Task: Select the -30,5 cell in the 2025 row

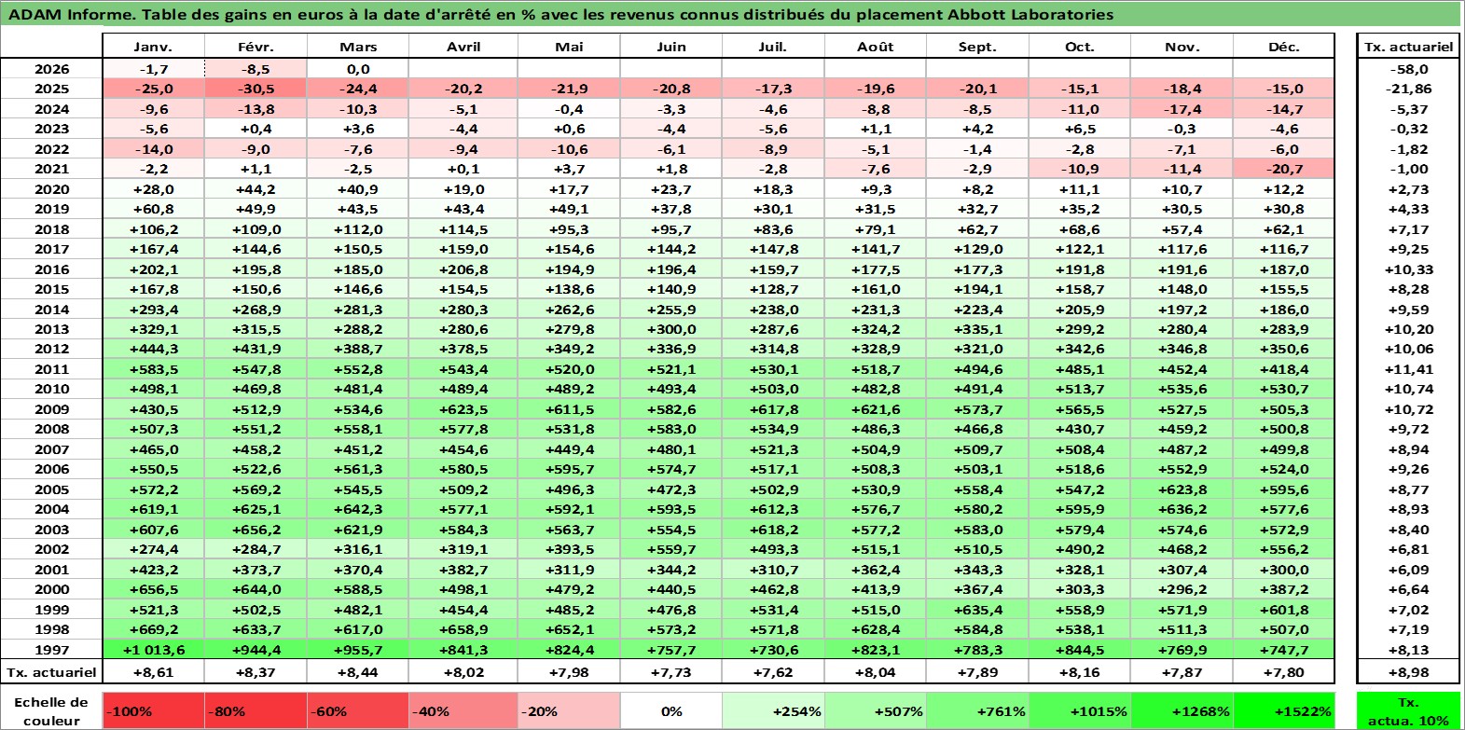Action: click(x=256, y=89)
